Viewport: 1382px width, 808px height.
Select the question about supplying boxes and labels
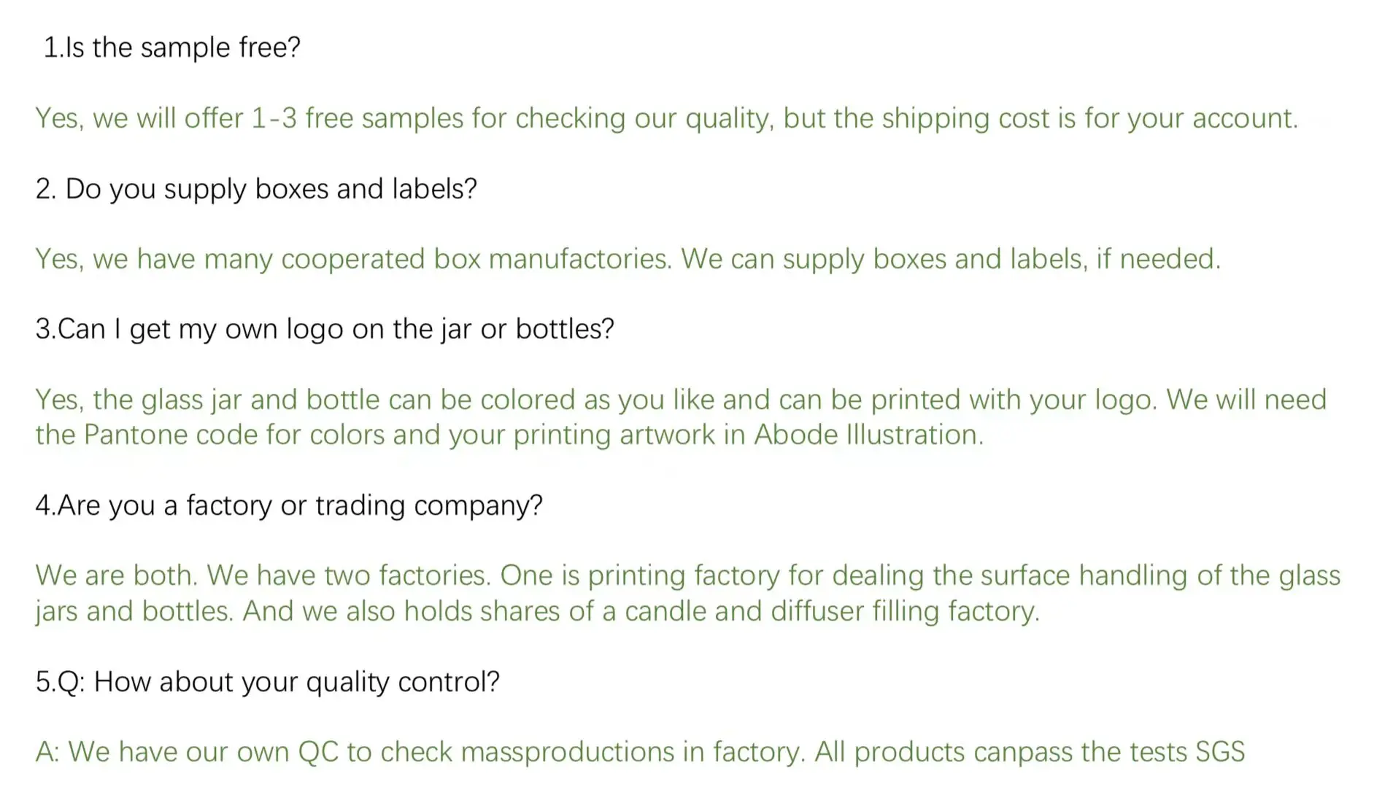pyautogui.click(x=255, y=189)
